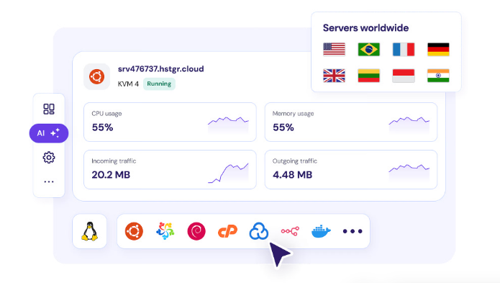Pick the cPanel icon

pyautogui.click(x=227, y=231)
